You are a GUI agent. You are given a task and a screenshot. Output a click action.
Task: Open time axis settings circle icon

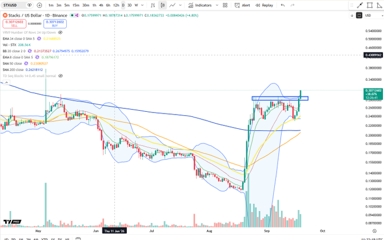point(374,231)
